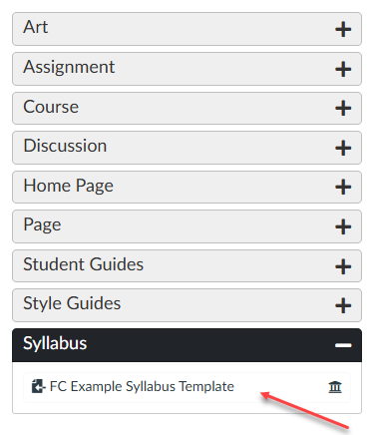Image resolution: width=373 pixels, height=435 pixels.
Task: Expand Student Guides with its plus icon
Action: click(343, 266)
